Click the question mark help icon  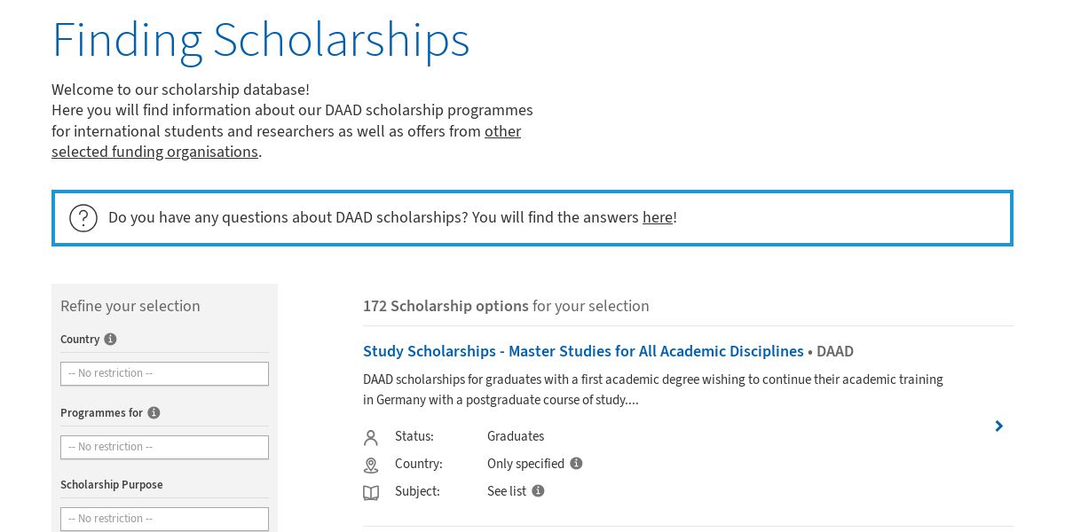click(83, 218)
